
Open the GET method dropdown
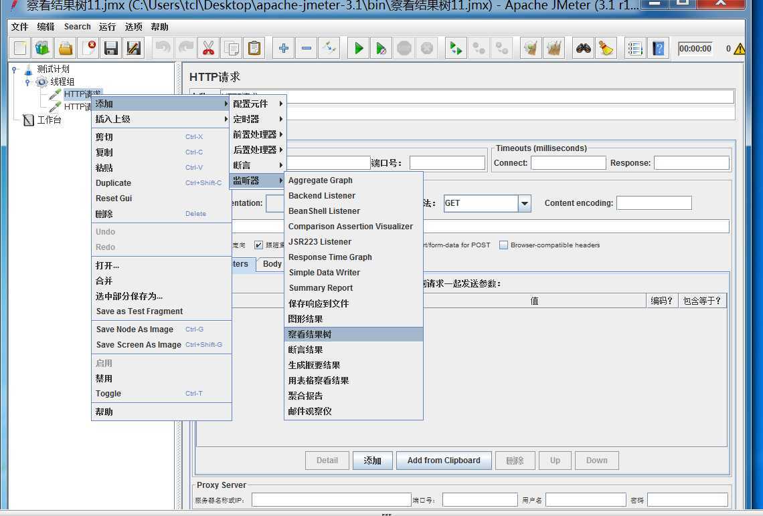point(525,203)
